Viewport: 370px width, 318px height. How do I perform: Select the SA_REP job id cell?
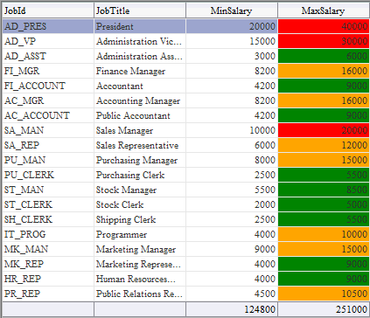(48, 145)
